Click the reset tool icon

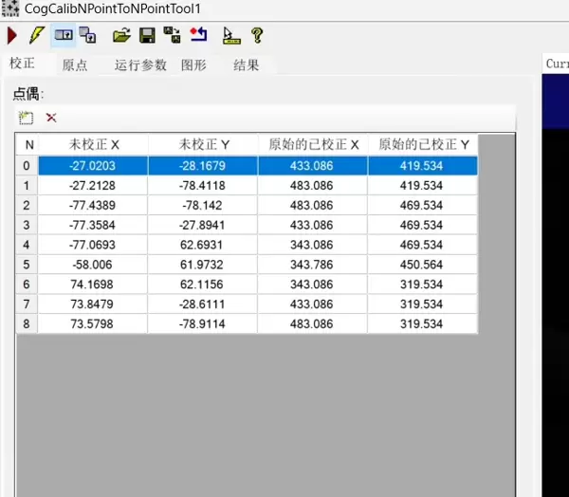tap(198, 36)
